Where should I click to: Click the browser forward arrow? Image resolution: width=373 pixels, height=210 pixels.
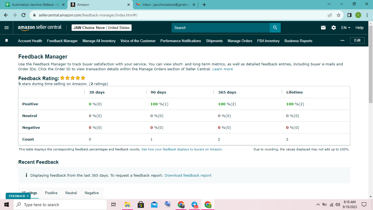[15, 15]
